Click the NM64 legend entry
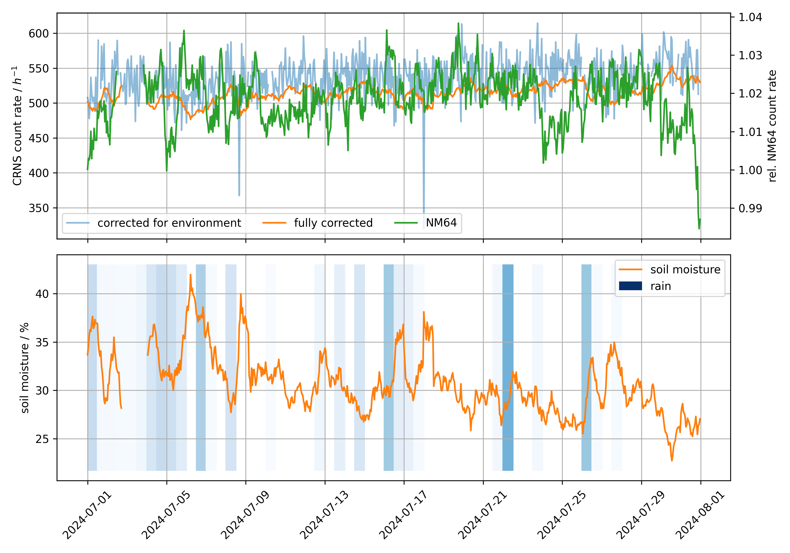The image size is (790, 553). tap(441, 223)
